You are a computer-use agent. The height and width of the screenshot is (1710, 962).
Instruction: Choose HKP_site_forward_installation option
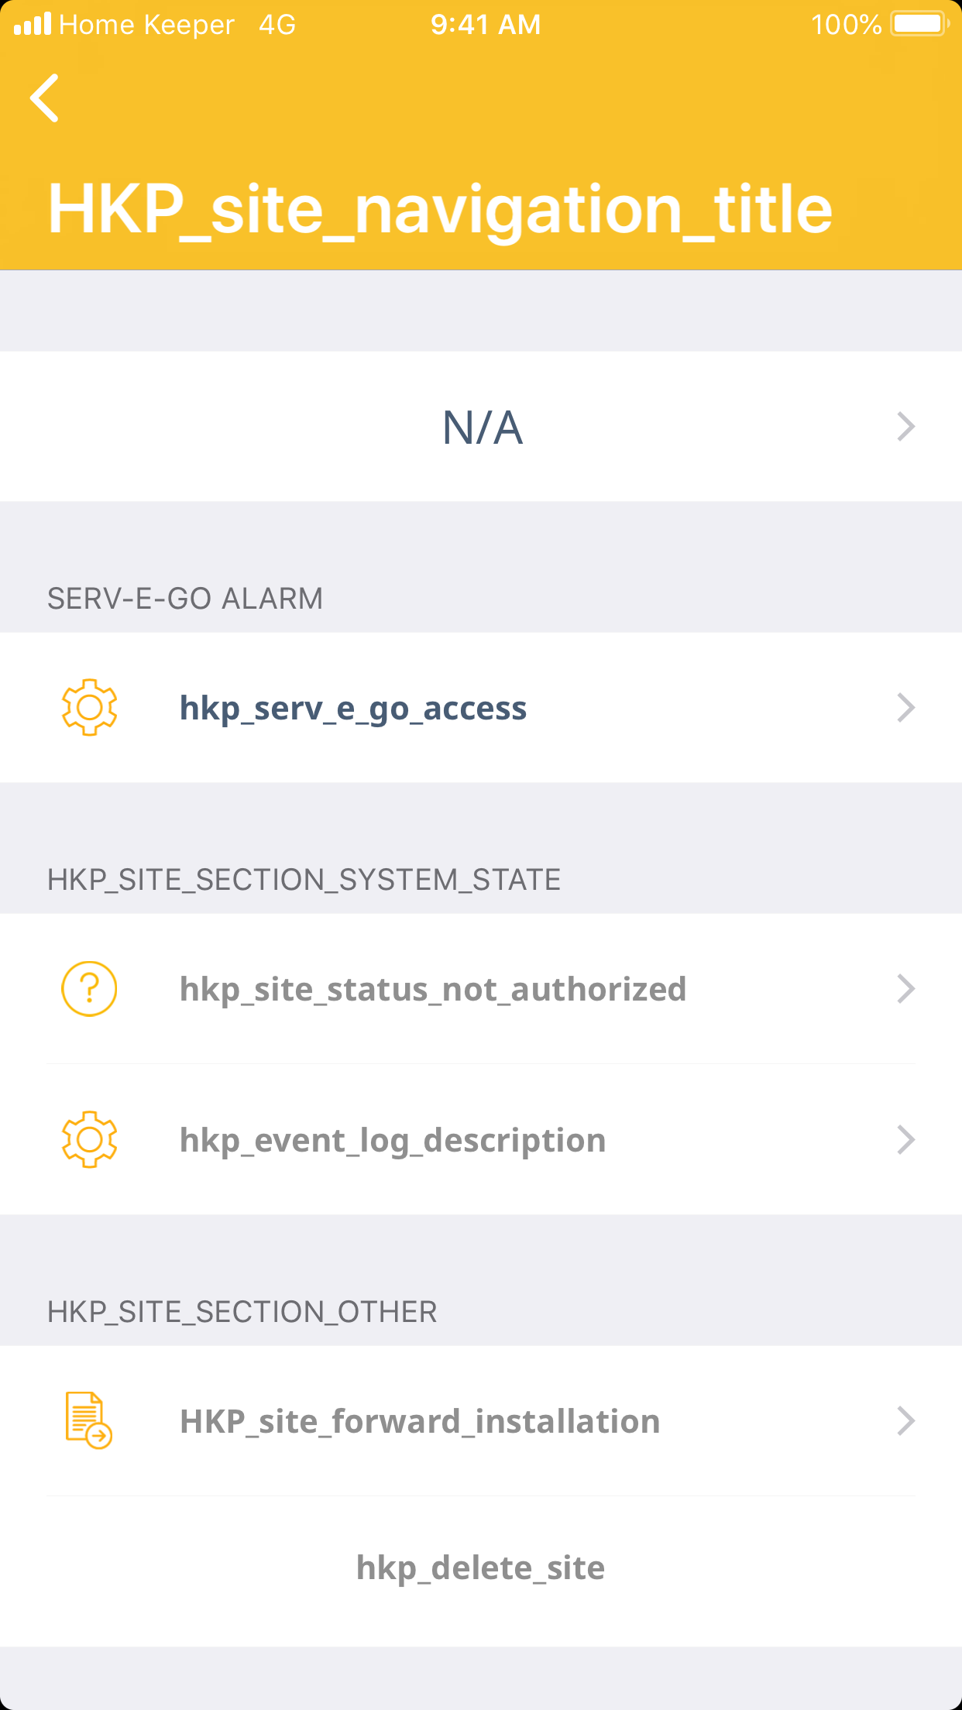pyautogui.click(x=420, y=1422)
